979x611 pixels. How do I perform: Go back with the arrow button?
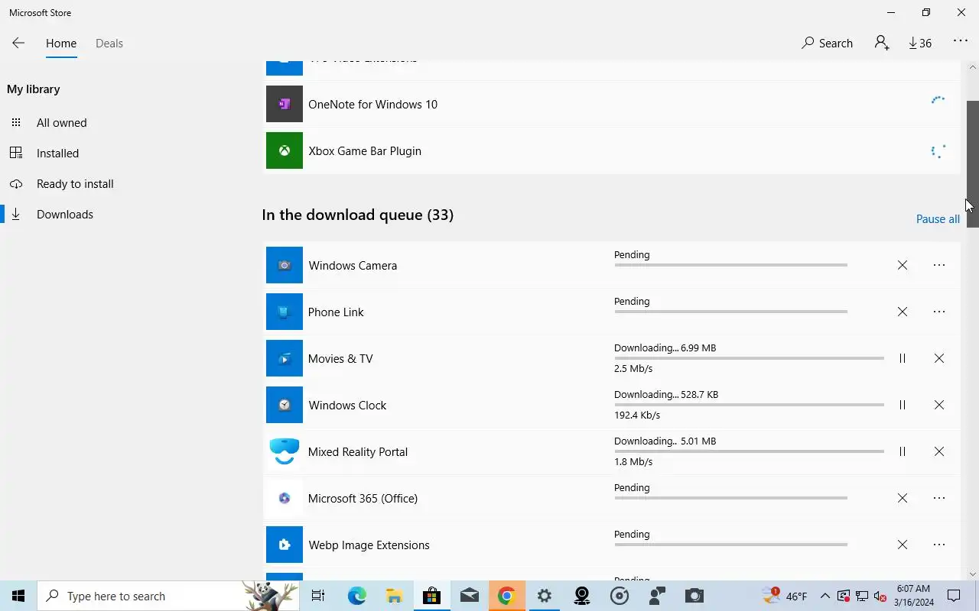point(18,44)
